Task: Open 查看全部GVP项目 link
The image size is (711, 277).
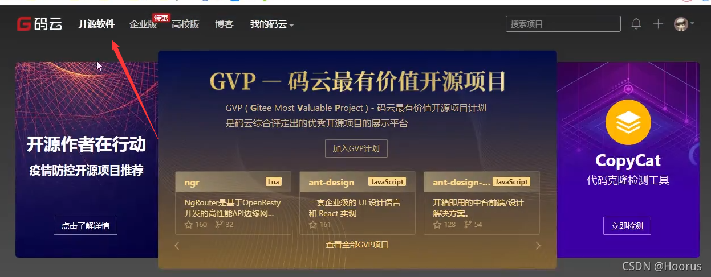Action: pos(357,245)
